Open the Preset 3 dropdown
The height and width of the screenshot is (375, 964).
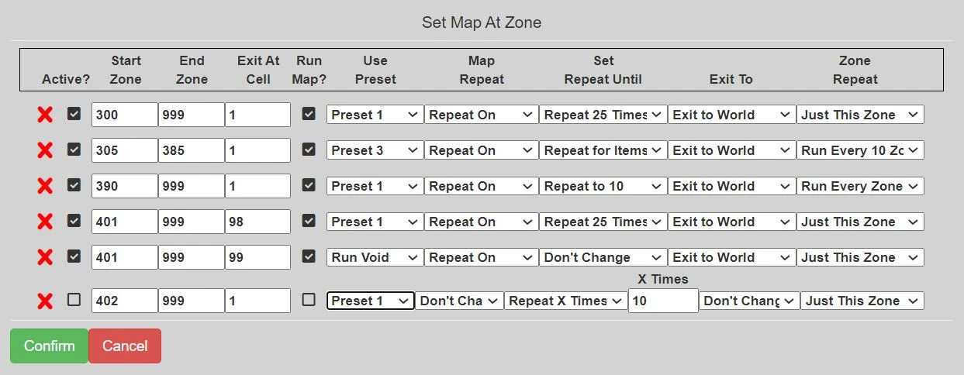pyautogui.click(x=375, y=150)
